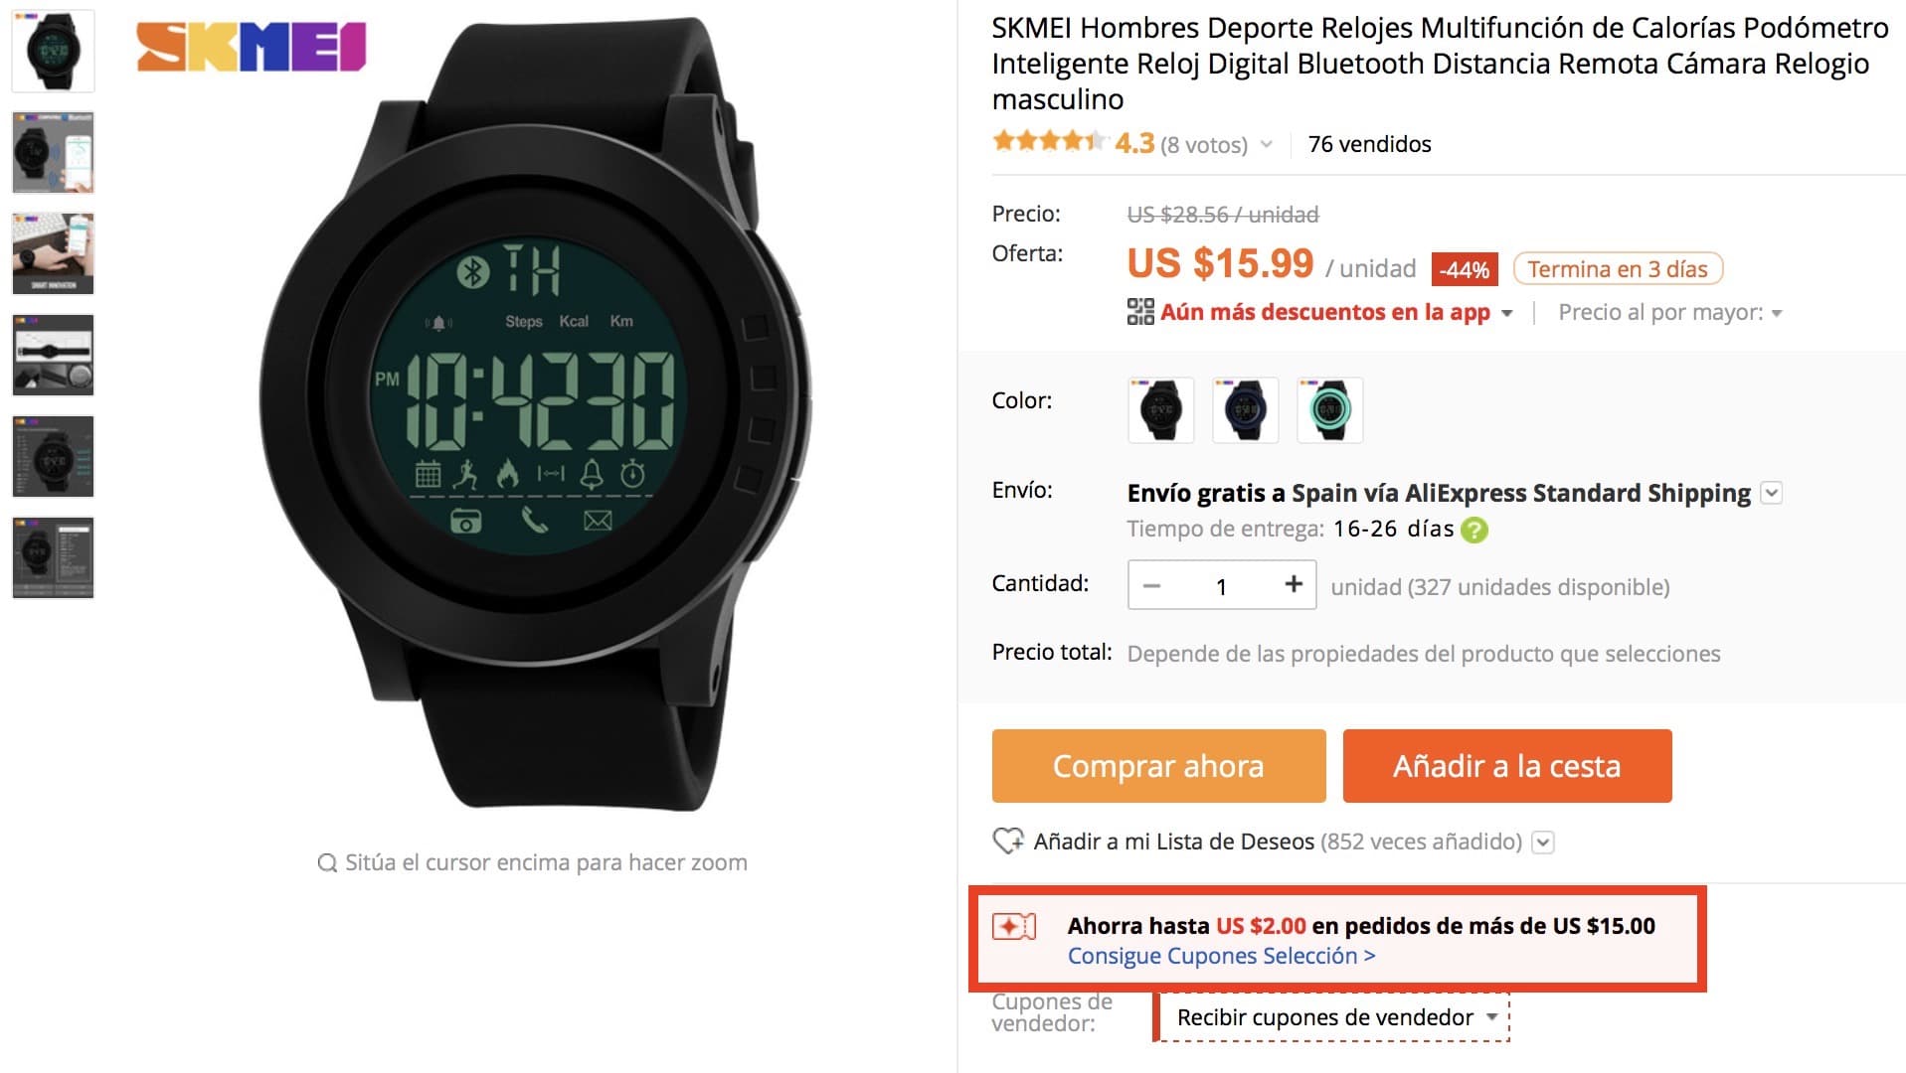Click the coupon ticket icon

tap(1014, 927)
